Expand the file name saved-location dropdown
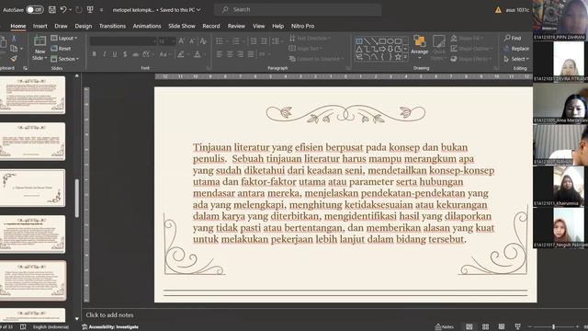588x331 pixels. (x=198, y=10)
